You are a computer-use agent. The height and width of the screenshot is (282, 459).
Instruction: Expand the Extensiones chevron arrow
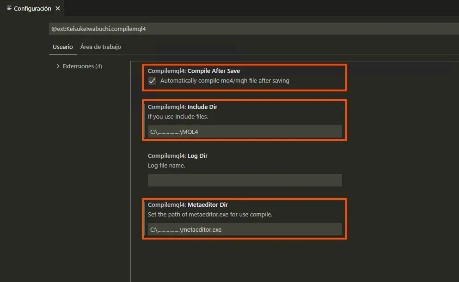(58, 66)
